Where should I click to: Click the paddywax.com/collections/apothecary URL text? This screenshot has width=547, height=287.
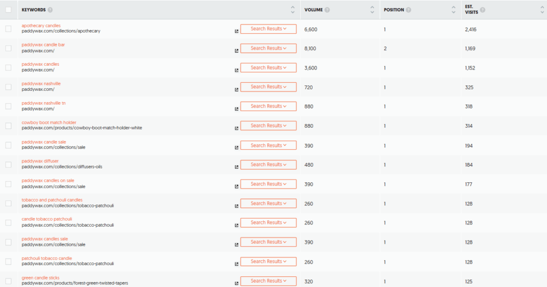tap(61, 31)
